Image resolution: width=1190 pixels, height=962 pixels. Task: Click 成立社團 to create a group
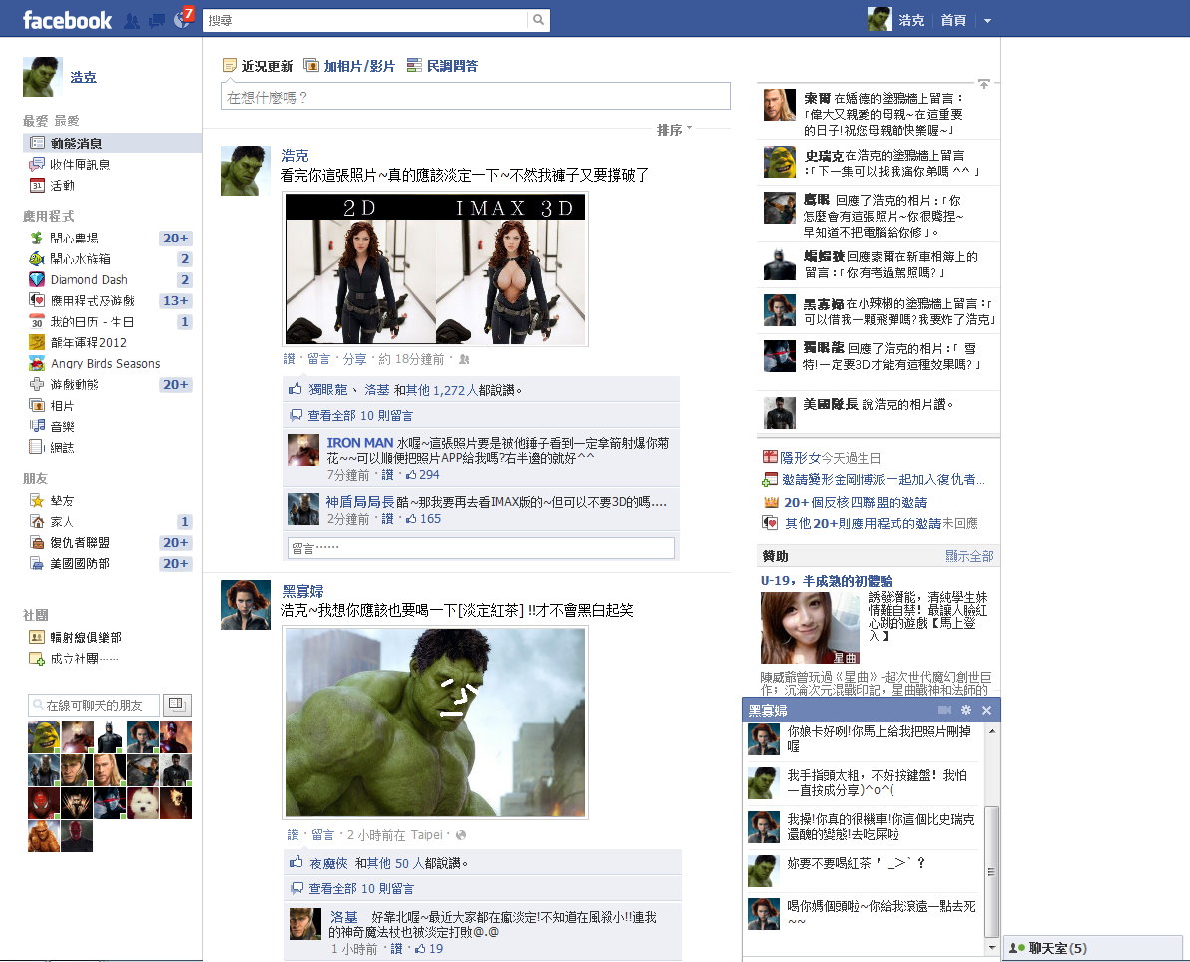(x=84, y=659)
